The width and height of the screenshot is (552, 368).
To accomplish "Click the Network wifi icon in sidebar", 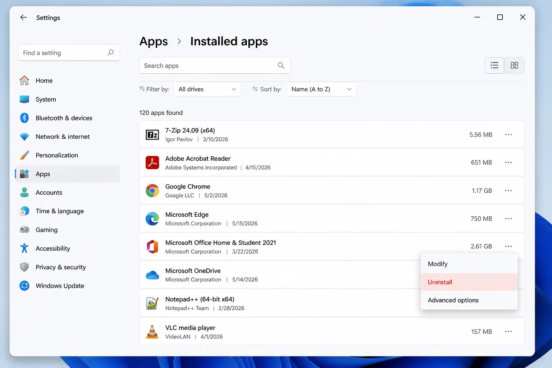I will click(x=24, y=137).
